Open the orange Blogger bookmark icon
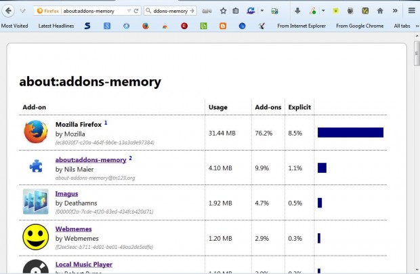 click(x=223, y=26)
